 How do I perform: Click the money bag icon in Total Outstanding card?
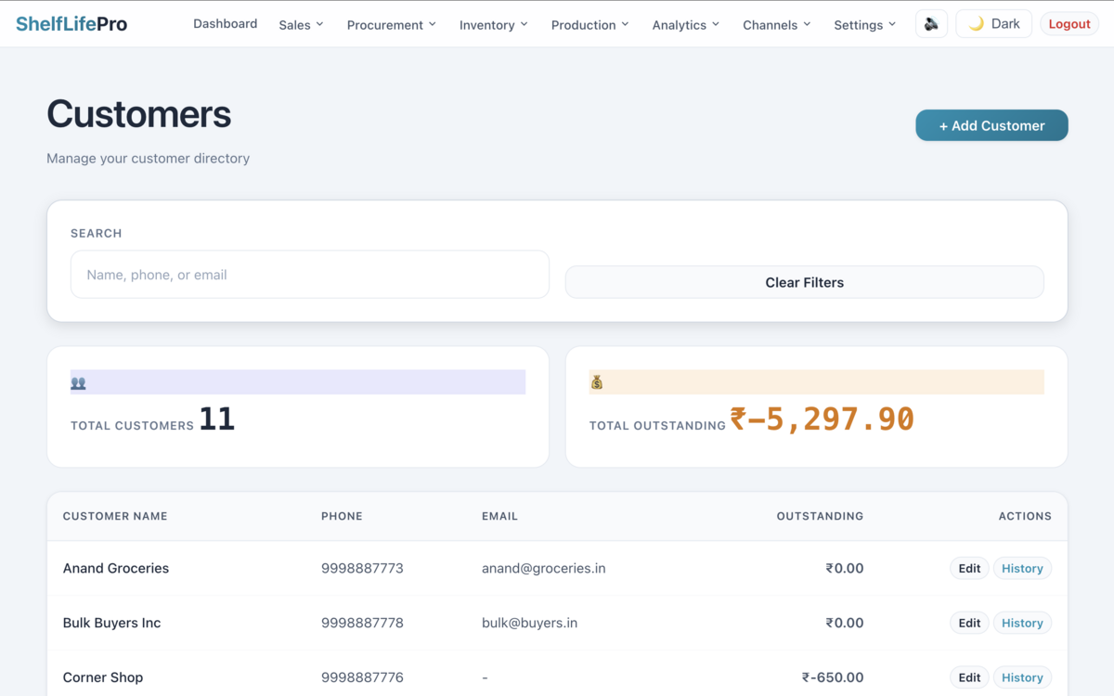coord(597,382)
